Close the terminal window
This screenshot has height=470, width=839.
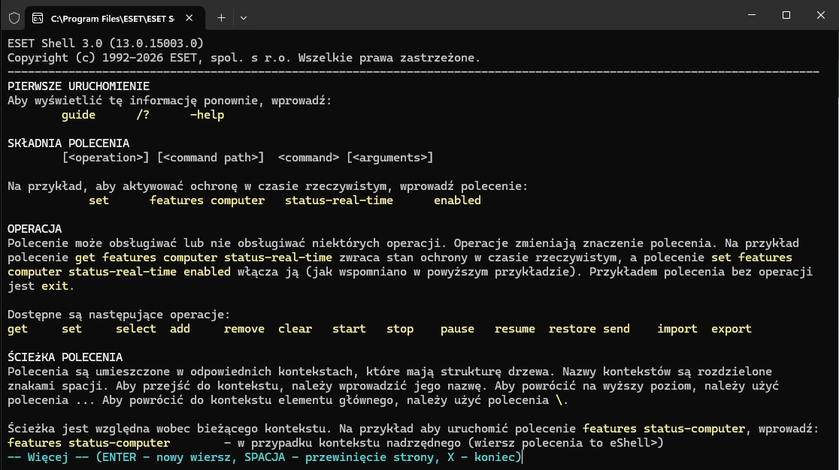pos(821,15)
